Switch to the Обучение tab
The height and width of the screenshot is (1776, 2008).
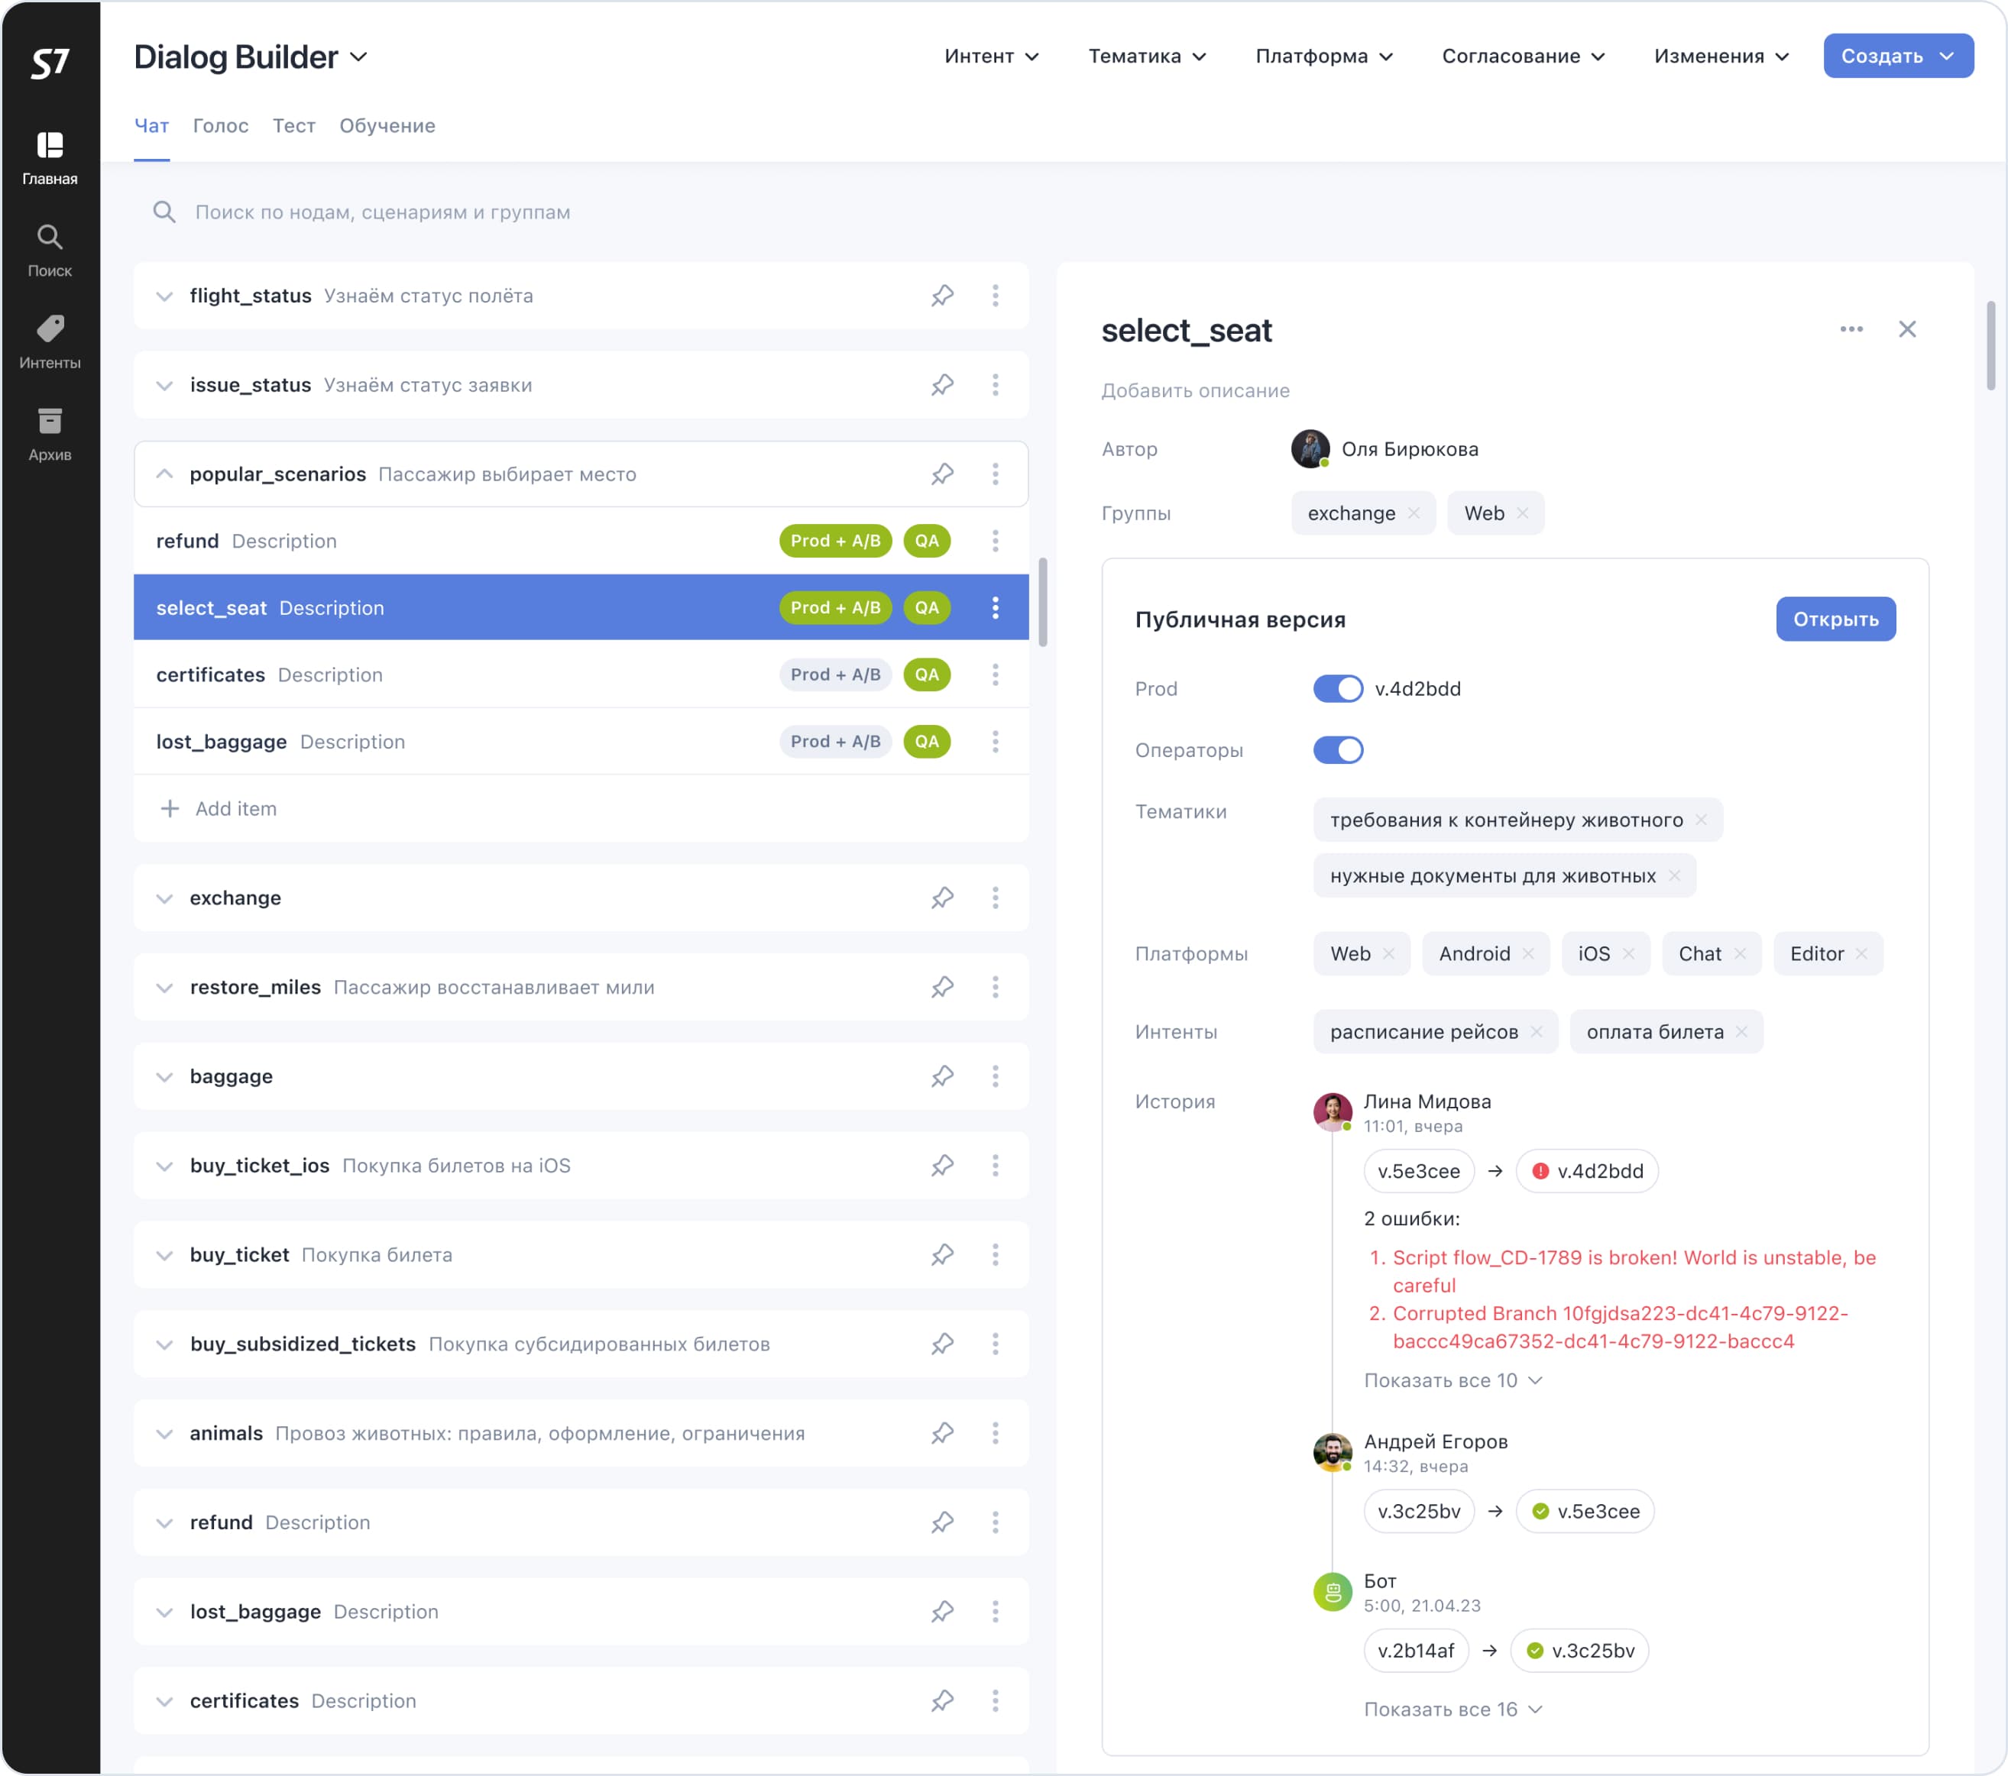click(387, 126)
